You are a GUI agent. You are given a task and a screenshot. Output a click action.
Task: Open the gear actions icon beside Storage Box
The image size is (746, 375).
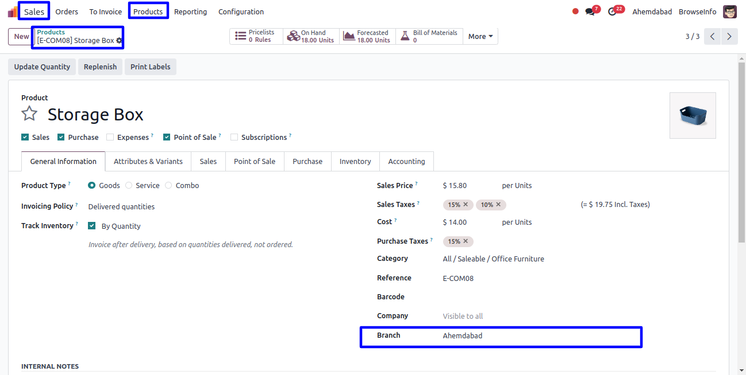[120, 41]
